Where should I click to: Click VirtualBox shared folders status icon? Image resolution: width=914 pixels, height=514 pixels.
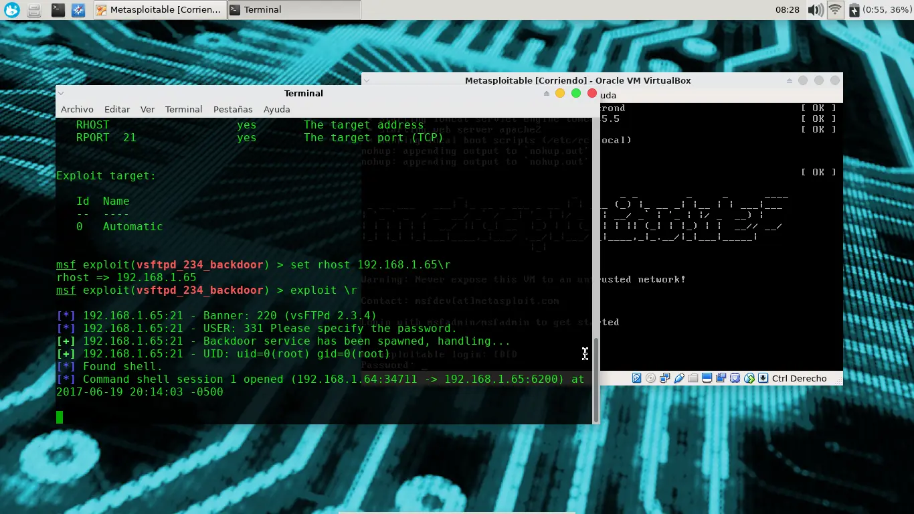(693, 378)
